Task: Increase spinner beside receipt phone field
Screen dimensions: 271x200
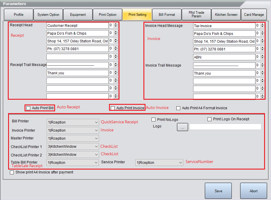Action: [116, 47]
